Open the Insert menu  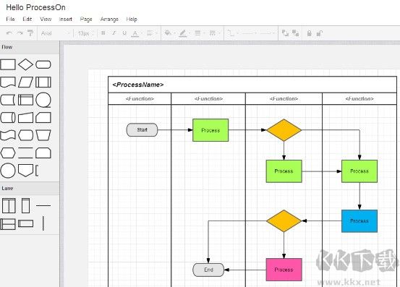65,20
